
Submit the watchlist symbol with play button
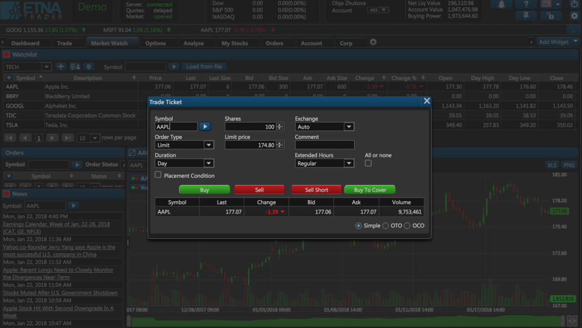click(x=174, y=67)
